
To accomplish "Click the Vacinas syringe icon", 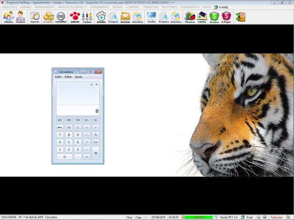I will pyautogui.click(x=87, y=17).
